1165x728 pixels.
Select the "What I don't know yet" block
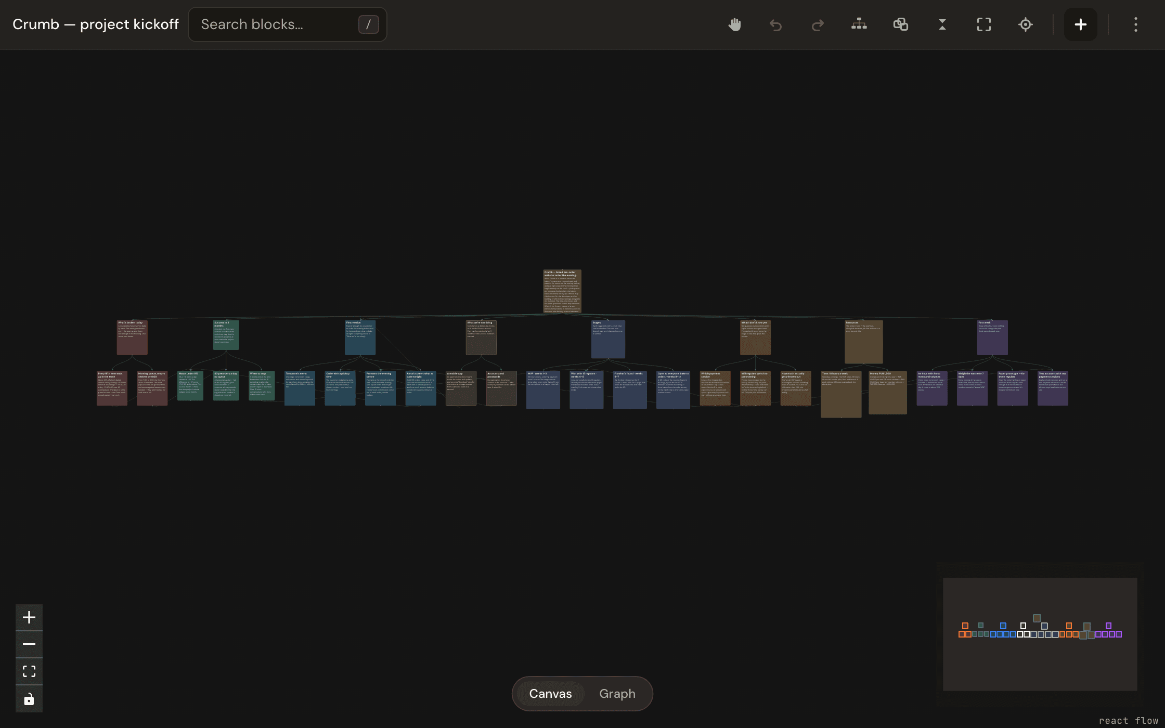[755, 337]
